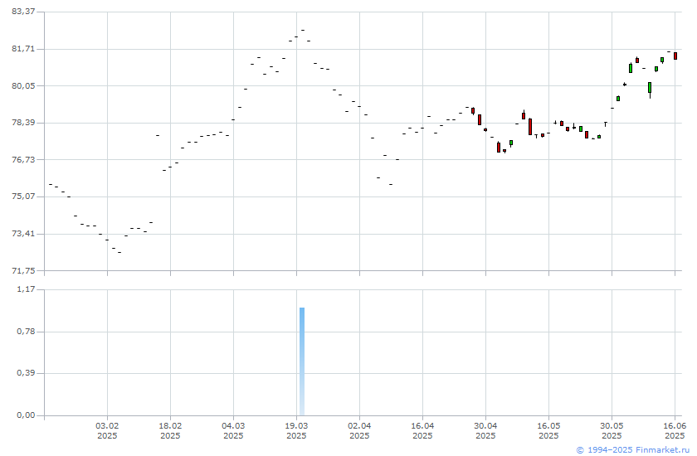Click the 0,39 volume axis label

26,373
